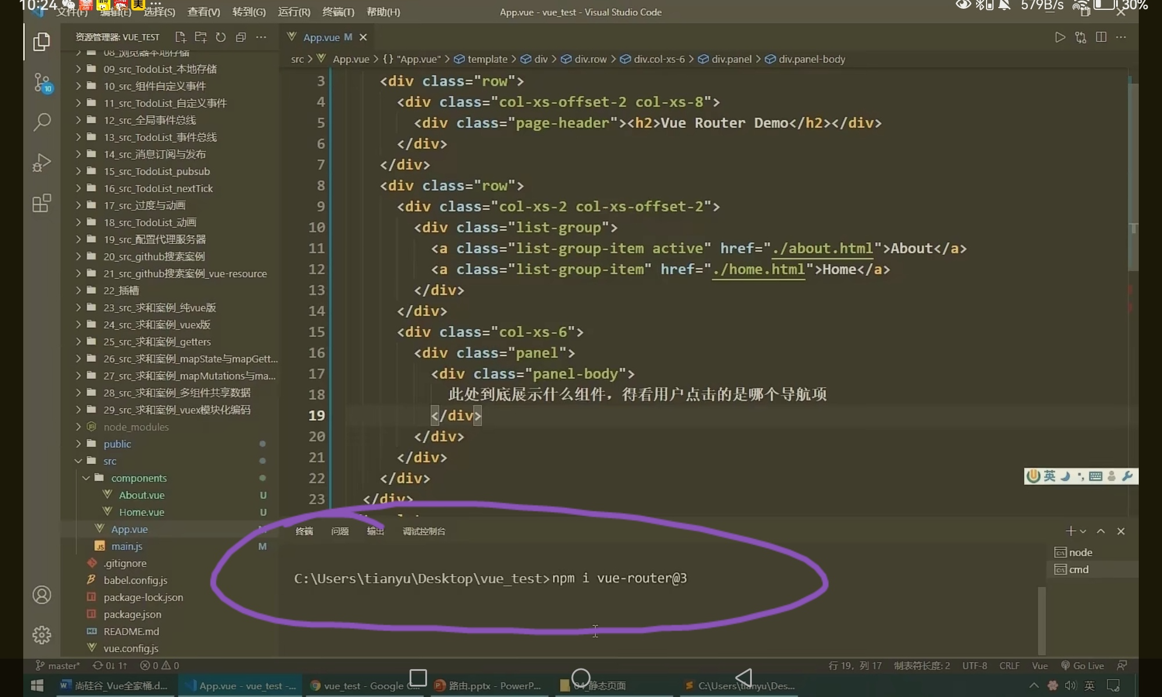Open the Extensions view
Screen dimensions: 1162x697
42,203
